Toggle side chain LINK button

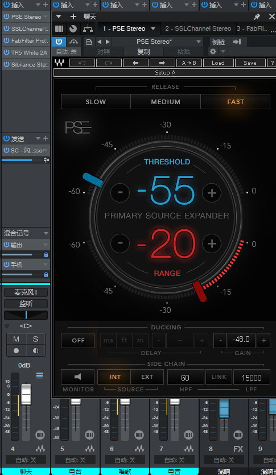click(x=219, y=377)
